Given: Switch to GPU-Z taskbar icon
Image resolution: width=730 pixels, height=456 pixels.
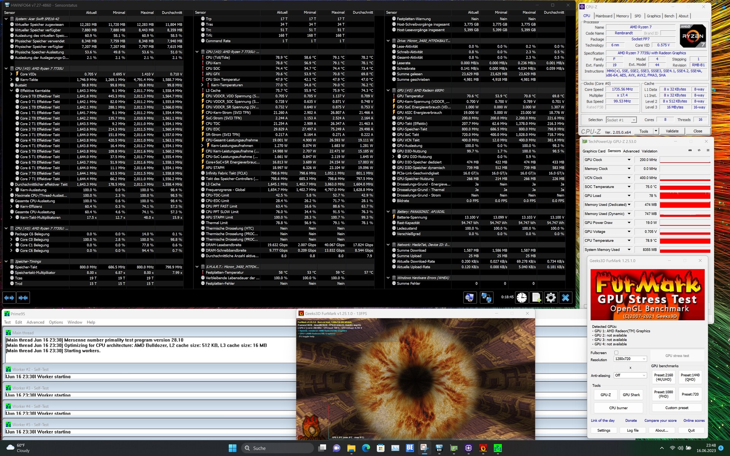Looking at the screenshot, I should pyautogui.click(x=454, y=448).
